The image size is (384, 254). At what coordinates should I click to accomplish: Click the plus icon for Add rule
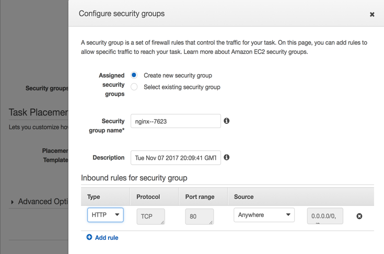(x=89, y=237)
